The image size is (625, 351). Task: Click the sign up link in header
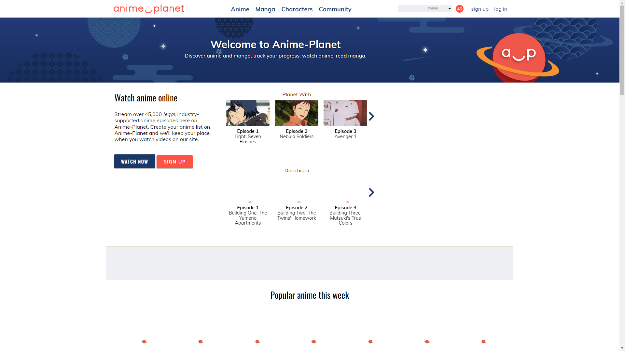[x=480, y=9]
